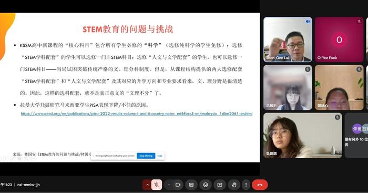
Task: Leave call with red hang-up button
Action: [260, 185]
